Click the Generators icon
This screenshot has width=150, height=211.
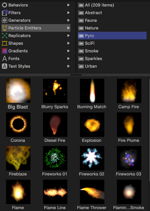click(x=5, y=21)
